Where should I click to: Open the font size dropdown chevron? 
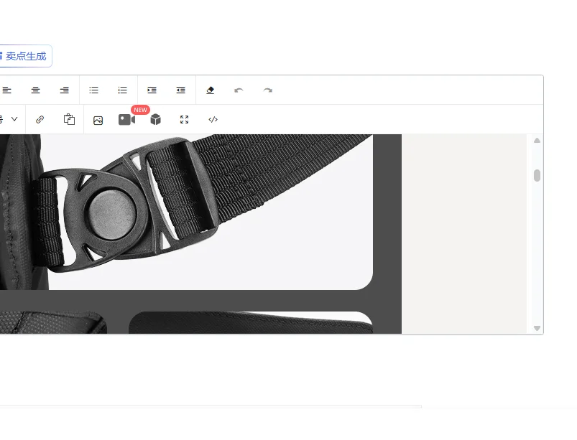pyautogui.click(x=14, y=119)
